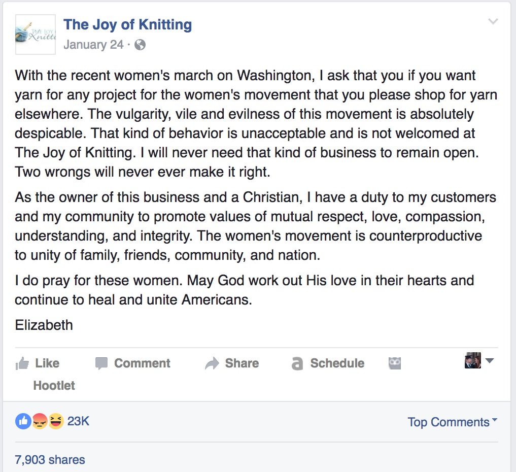Click The Joy of Knitting profile picture
516x472 pixels.
click(36, 34)
